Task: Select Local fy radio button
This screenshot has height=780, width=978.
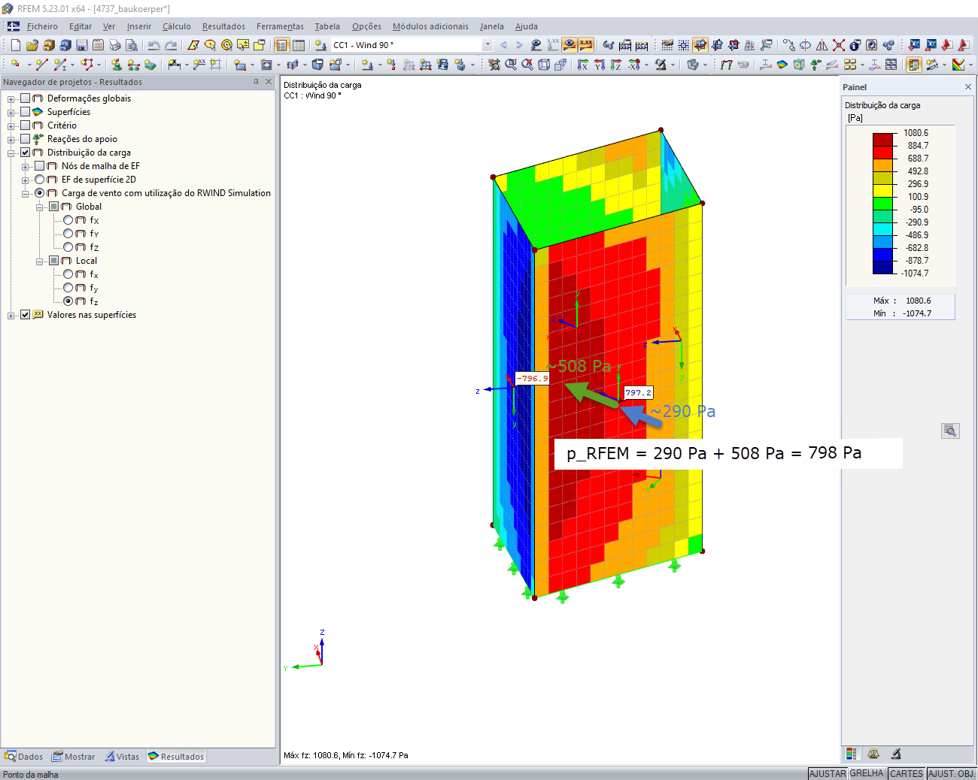Action: [x=68, y=288]
